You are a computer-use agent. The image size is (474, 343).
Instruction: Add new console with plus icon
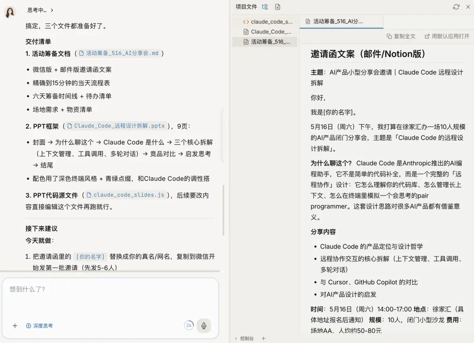pos(264,339)
